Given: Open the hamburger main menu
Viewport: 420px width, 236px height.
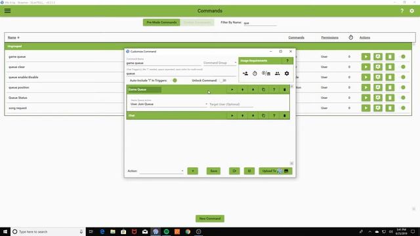Looking at the screenshot, I should [7, 10].
